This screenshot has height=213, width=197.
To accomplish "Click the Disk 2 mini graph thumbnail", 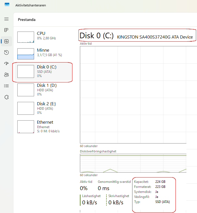I will 26,108.
